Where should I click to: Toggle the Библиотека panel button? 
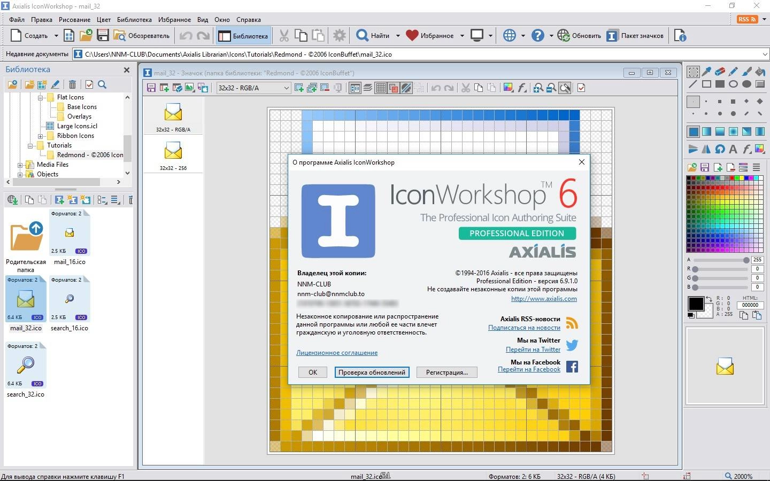click(244, 36)
